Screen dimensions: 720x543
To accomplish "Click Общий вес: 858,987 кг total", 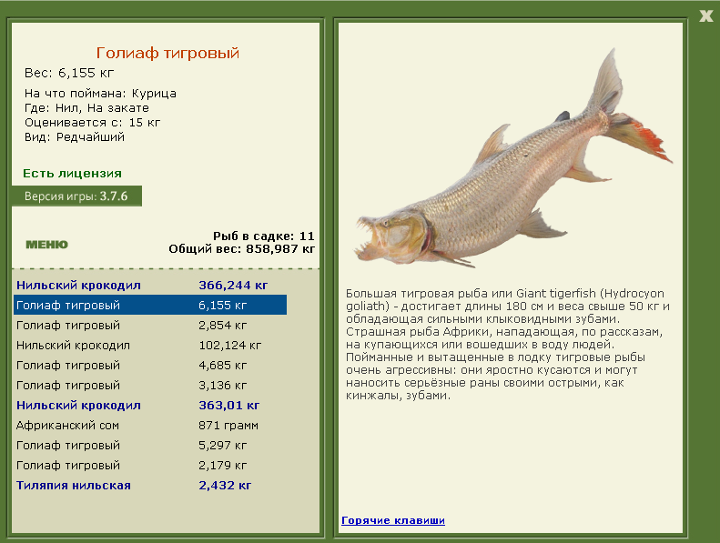I will [x=241, y=249].
